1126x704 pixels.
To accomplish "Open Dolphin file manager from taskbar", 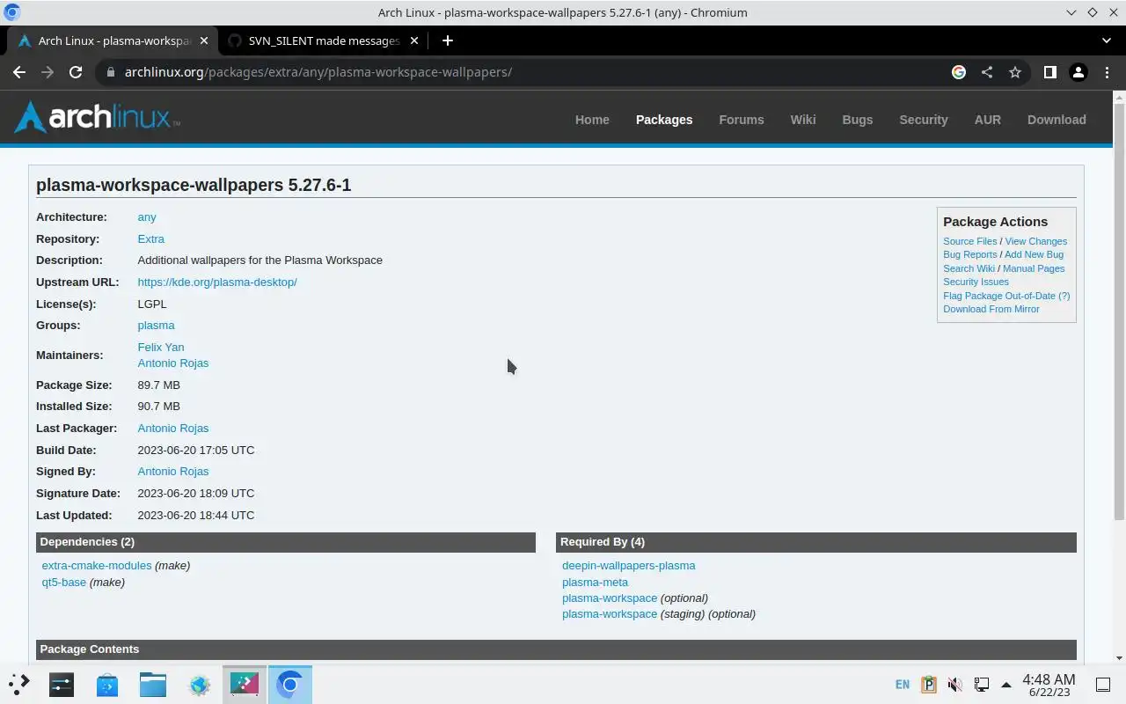I will (x=153, y=684).
